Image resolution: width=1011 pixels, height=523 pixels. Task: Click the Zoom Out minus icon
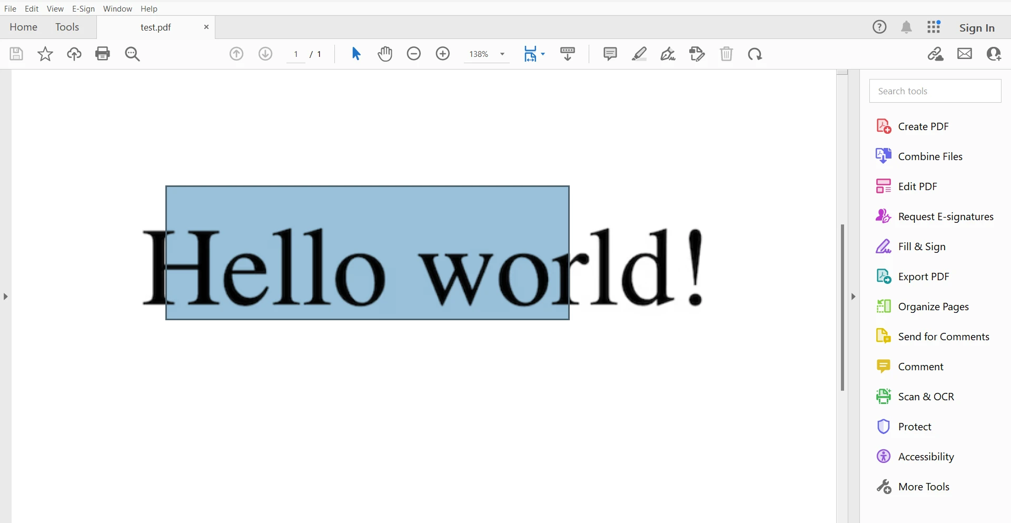click(x=414, y=54)
